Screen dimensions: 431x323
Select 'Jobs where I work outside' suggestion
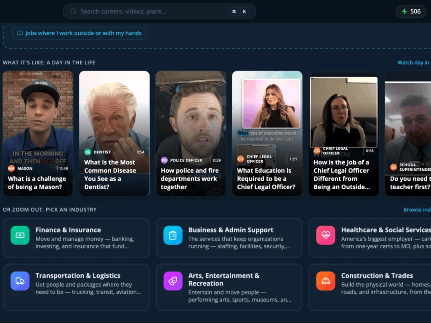79,33
